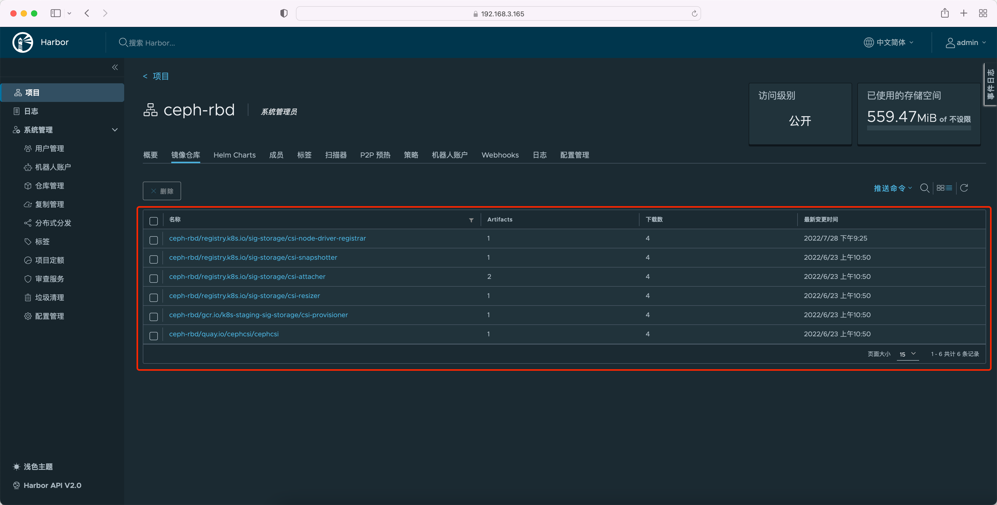Open 垃圾清理 in the sidebar

(50, 298)
